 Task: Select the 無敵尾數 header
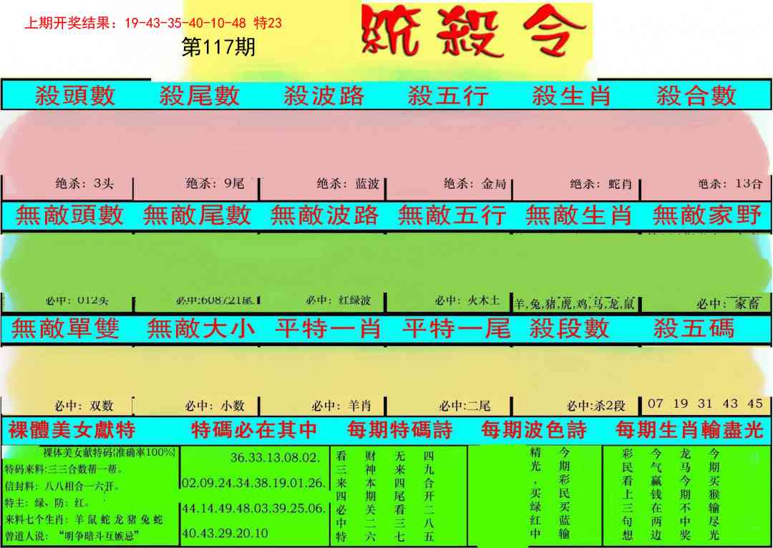point(197,215)
